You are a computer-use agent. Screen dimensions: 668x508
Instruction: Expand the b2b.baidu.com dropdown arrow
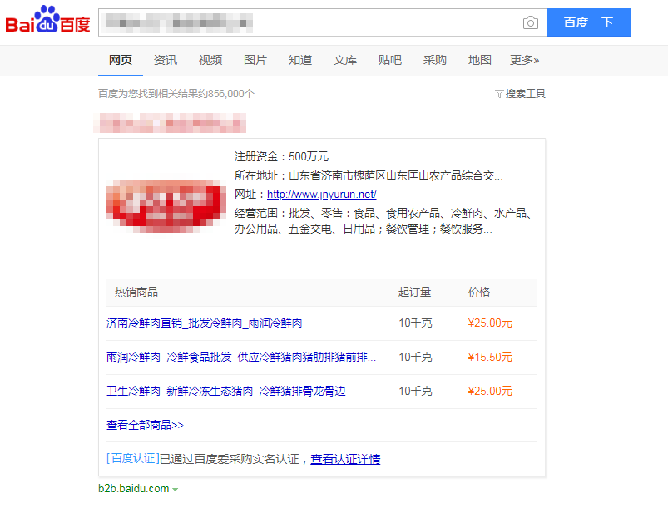tap(175, 490)
